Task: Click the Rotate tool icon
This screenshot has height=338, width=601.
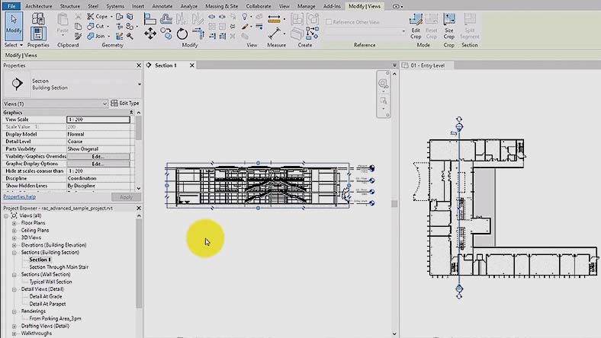Action: click(x=182, y=33)
